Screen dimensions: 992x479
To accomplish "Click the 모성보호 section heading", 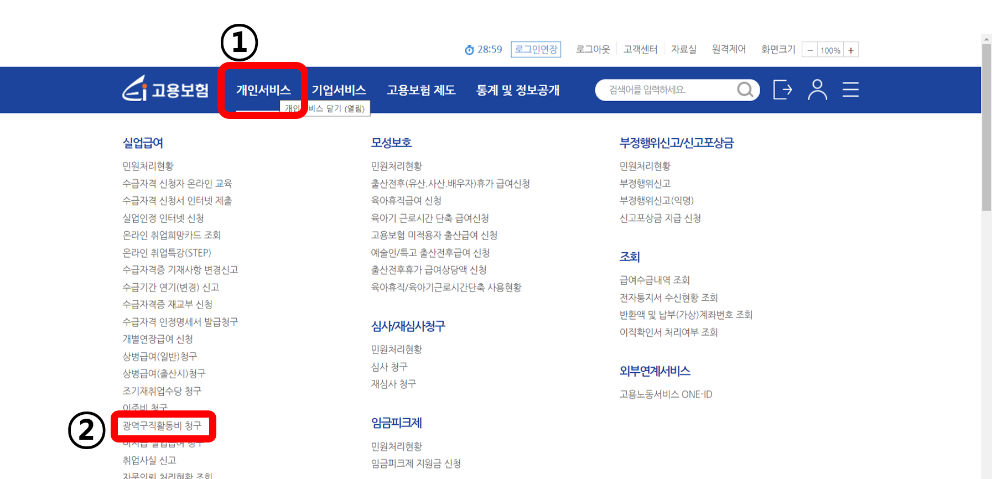I will point(391,143).
